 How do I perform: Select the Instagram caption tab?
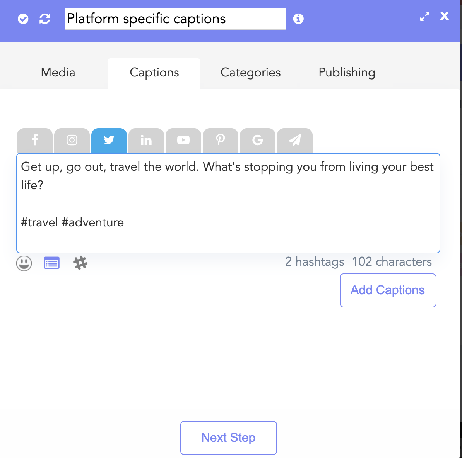(x=72, y=141)
